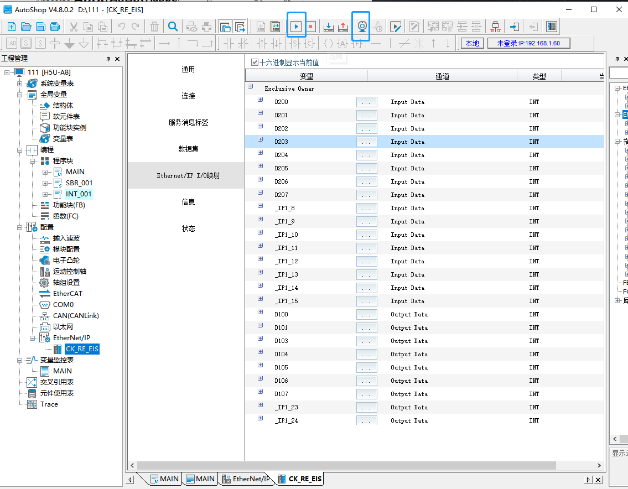628x489 pixels.
Task: Click the 变量 column header
Action: [307, 76]
